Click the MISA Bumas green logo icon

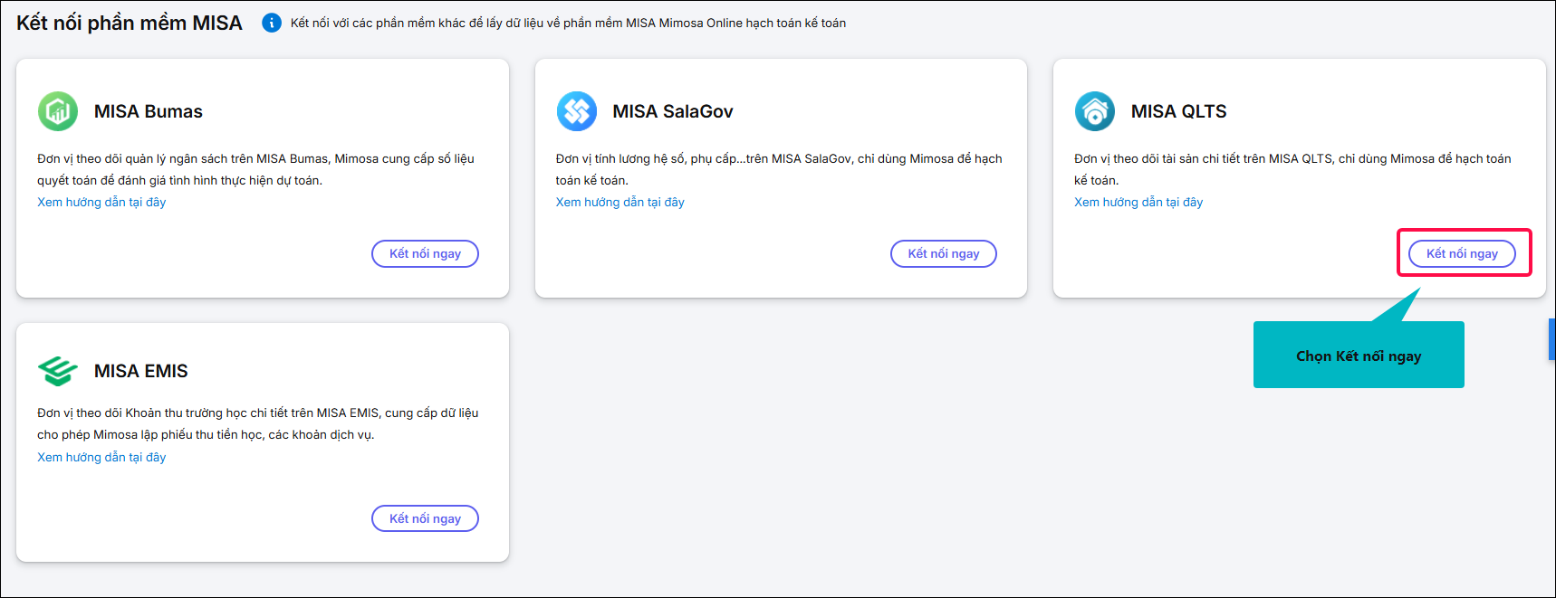(58, 111)
